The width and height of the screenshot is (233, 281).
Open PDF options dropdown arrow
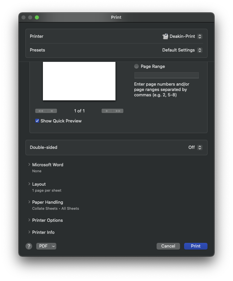53,246
